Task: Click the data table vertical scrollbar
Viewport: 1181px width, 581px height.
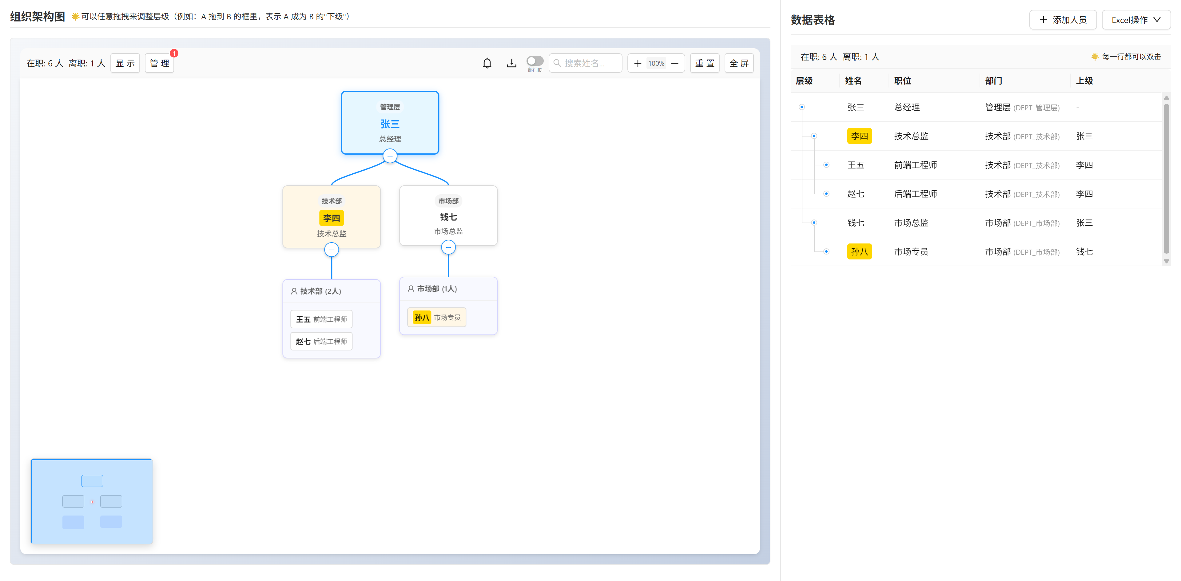Action: pyautogui.click(x=1166, y=179)
